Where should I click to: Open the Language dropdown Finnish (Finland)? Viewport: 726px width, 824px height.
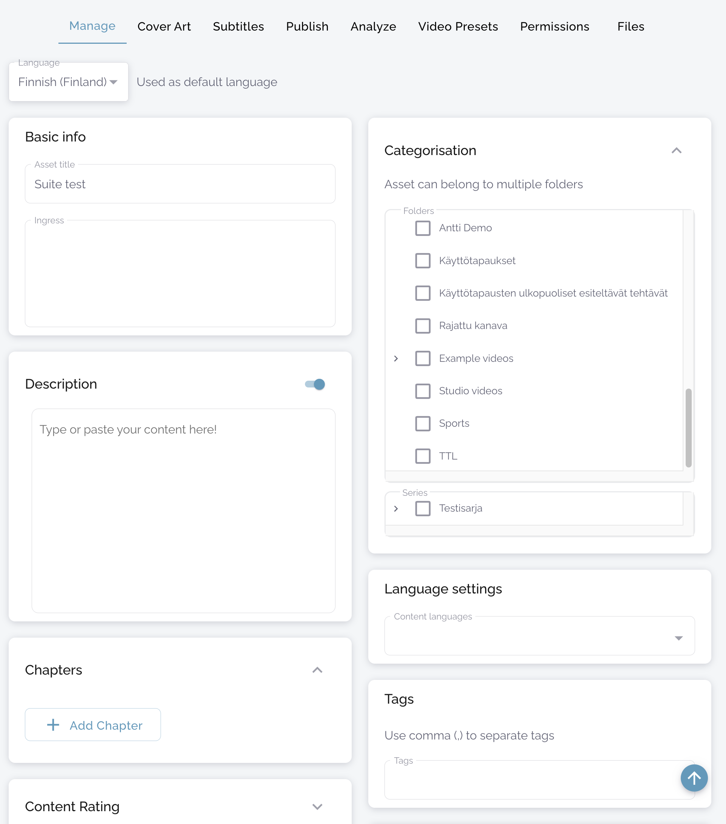[x=68, y=82]
